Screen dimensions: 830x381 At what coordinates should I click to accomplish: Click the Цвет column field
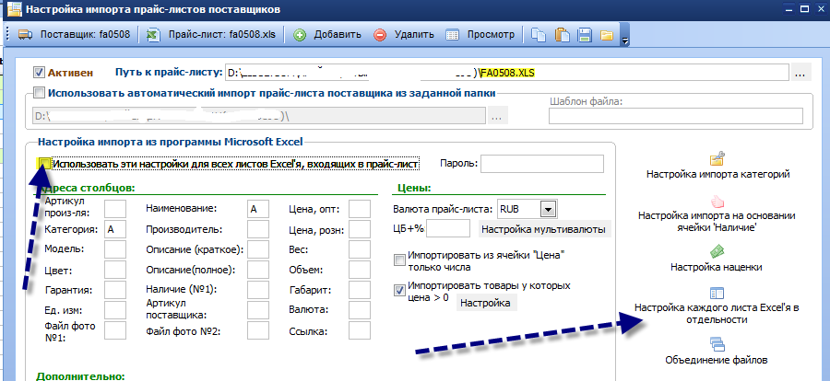115,270
